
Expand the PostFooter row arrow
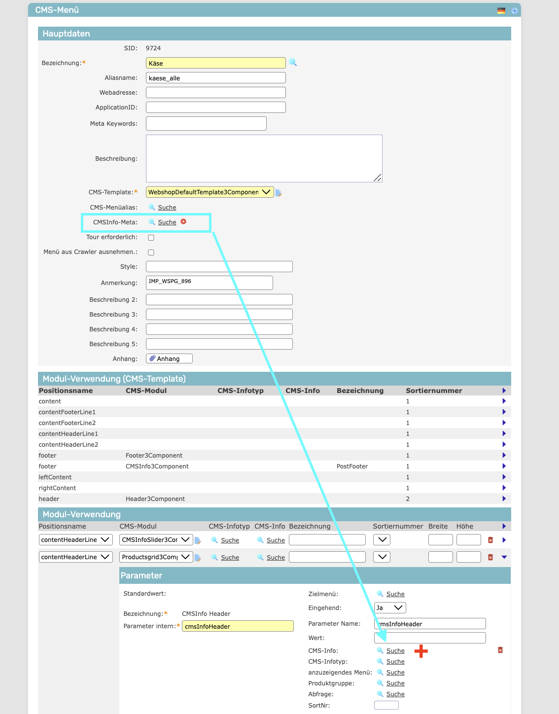coord(504,466)
